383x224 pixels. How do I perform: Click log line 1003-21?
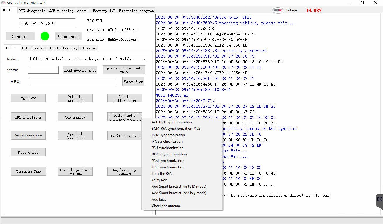coord(193,90)
